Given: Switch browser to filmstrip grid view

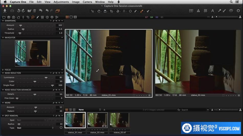Looking at the screenshot, I should pyautogui.click(x=67, y=110).
